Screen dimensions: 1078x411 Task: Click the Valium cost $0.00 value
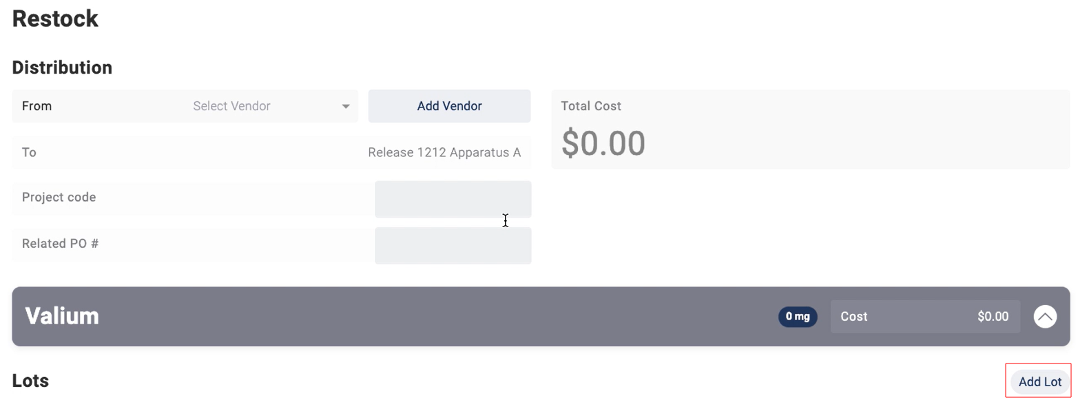click(x=993, y=317)
